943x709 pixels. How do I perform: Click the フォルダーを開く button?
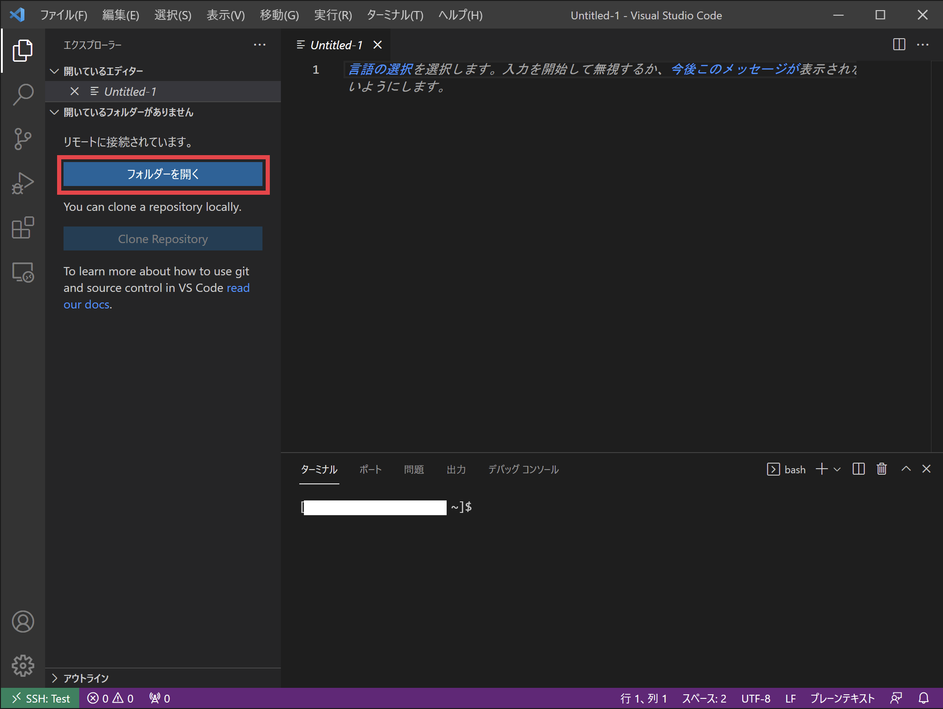click(x=163, y=174)
